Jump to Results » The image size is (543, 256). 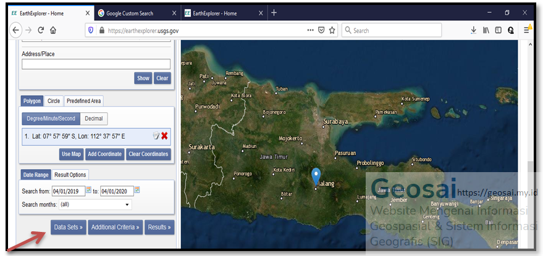click(x=159, y=227)
